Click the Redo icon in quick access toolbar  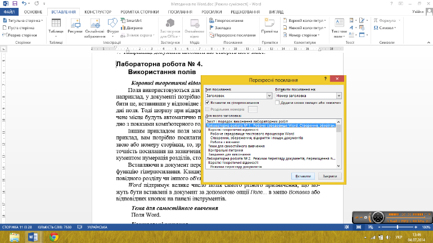point(37,3)
